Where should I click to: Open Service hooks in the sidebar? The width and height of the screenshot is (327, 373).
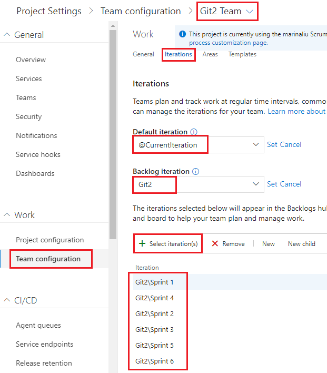[x=38, y=154]
